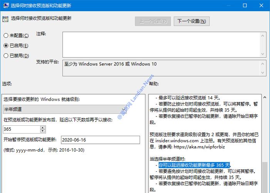Image resolution: width=270 pixels, height=193 pixels.
Task: Click the 下一个设置 button
Action: [x=192, y=21]
